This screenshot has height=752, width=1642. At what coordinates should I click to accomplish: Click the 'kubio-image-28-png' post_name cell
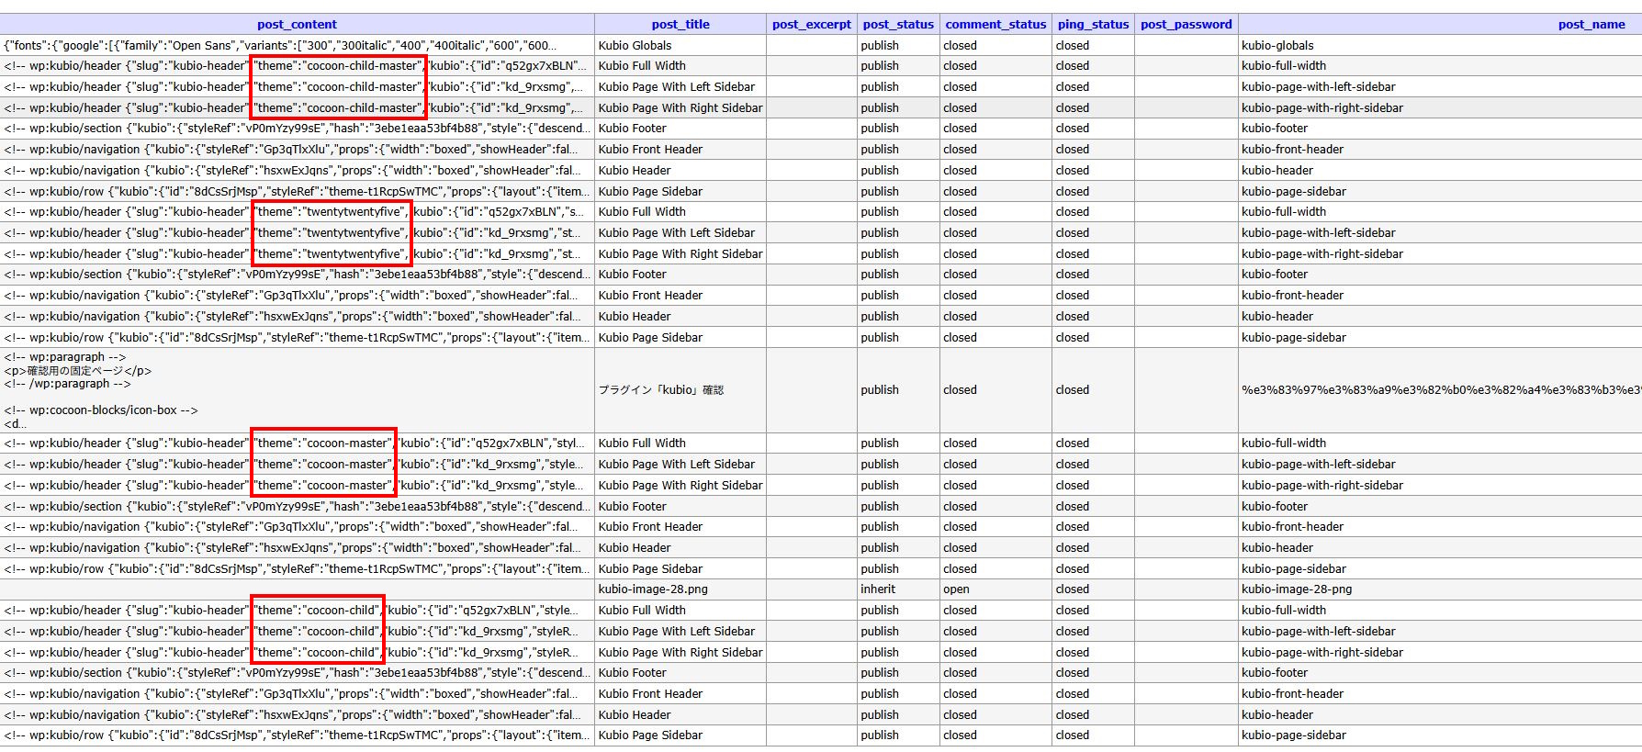pos(1439,589)
